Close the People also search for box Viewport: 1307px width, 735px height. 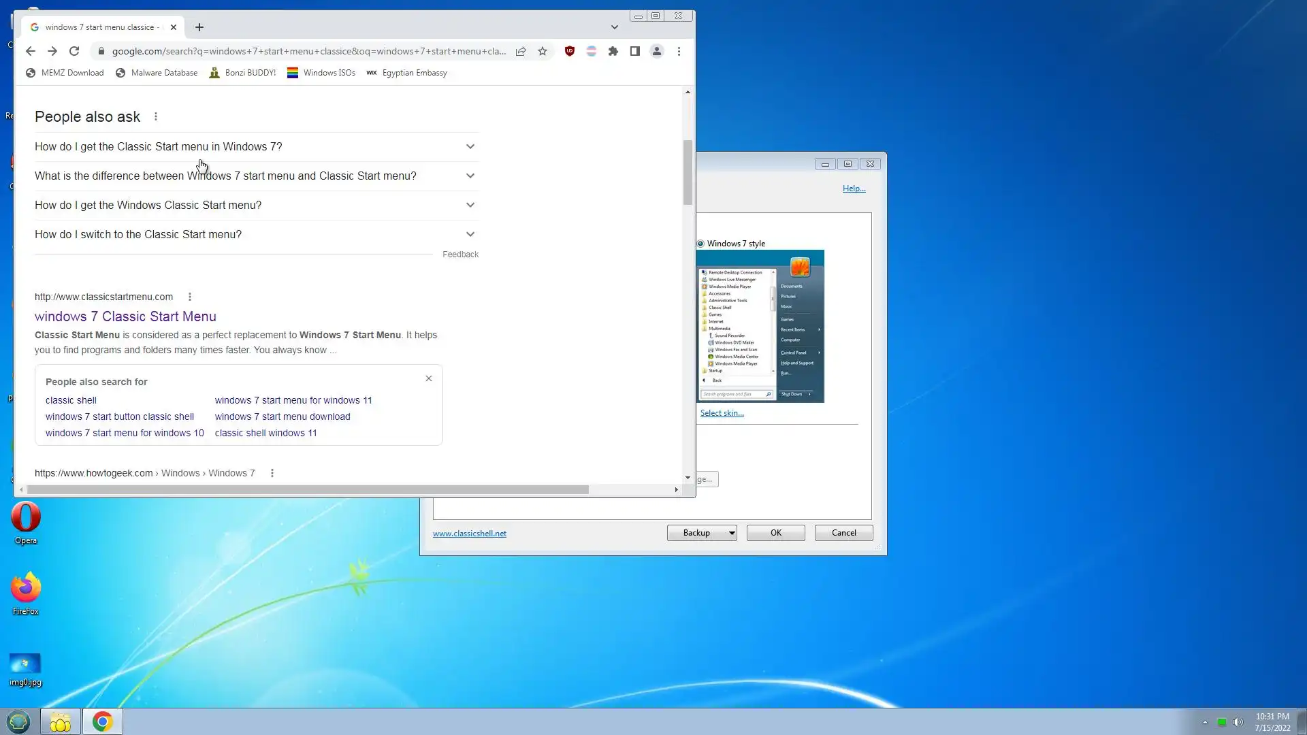[x=429, y=378]
